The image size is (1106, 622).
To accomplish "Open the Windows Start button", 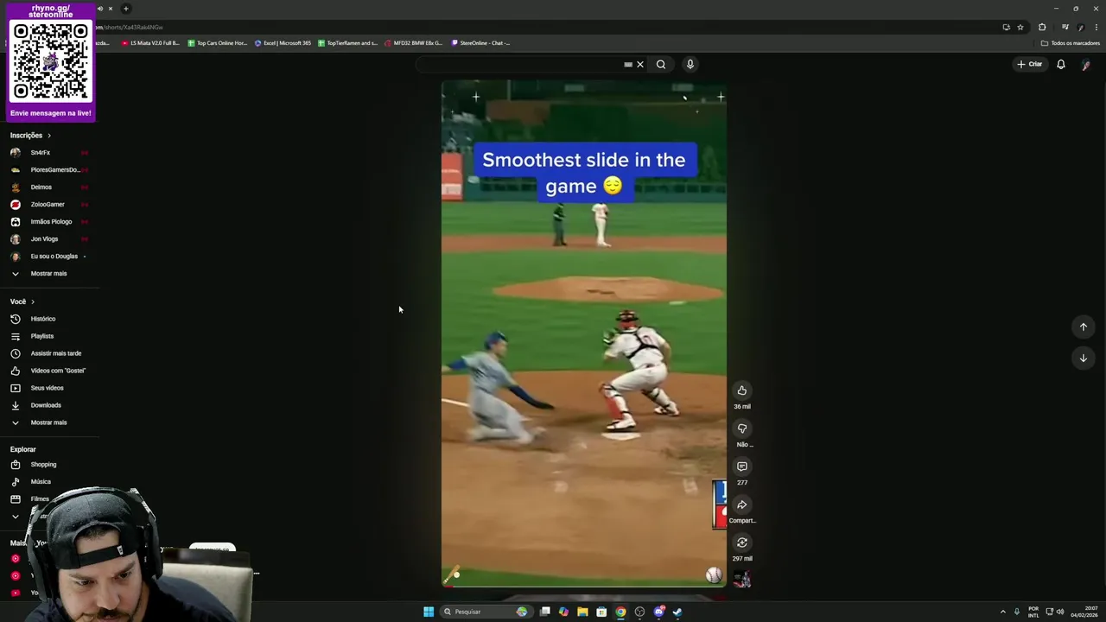I will tap(429, 612).
